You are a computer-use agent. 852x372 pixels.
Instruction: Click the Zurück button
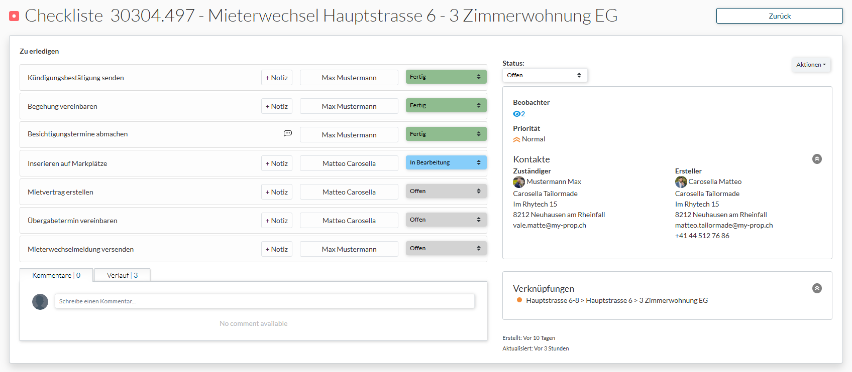[x=779, y=16]
